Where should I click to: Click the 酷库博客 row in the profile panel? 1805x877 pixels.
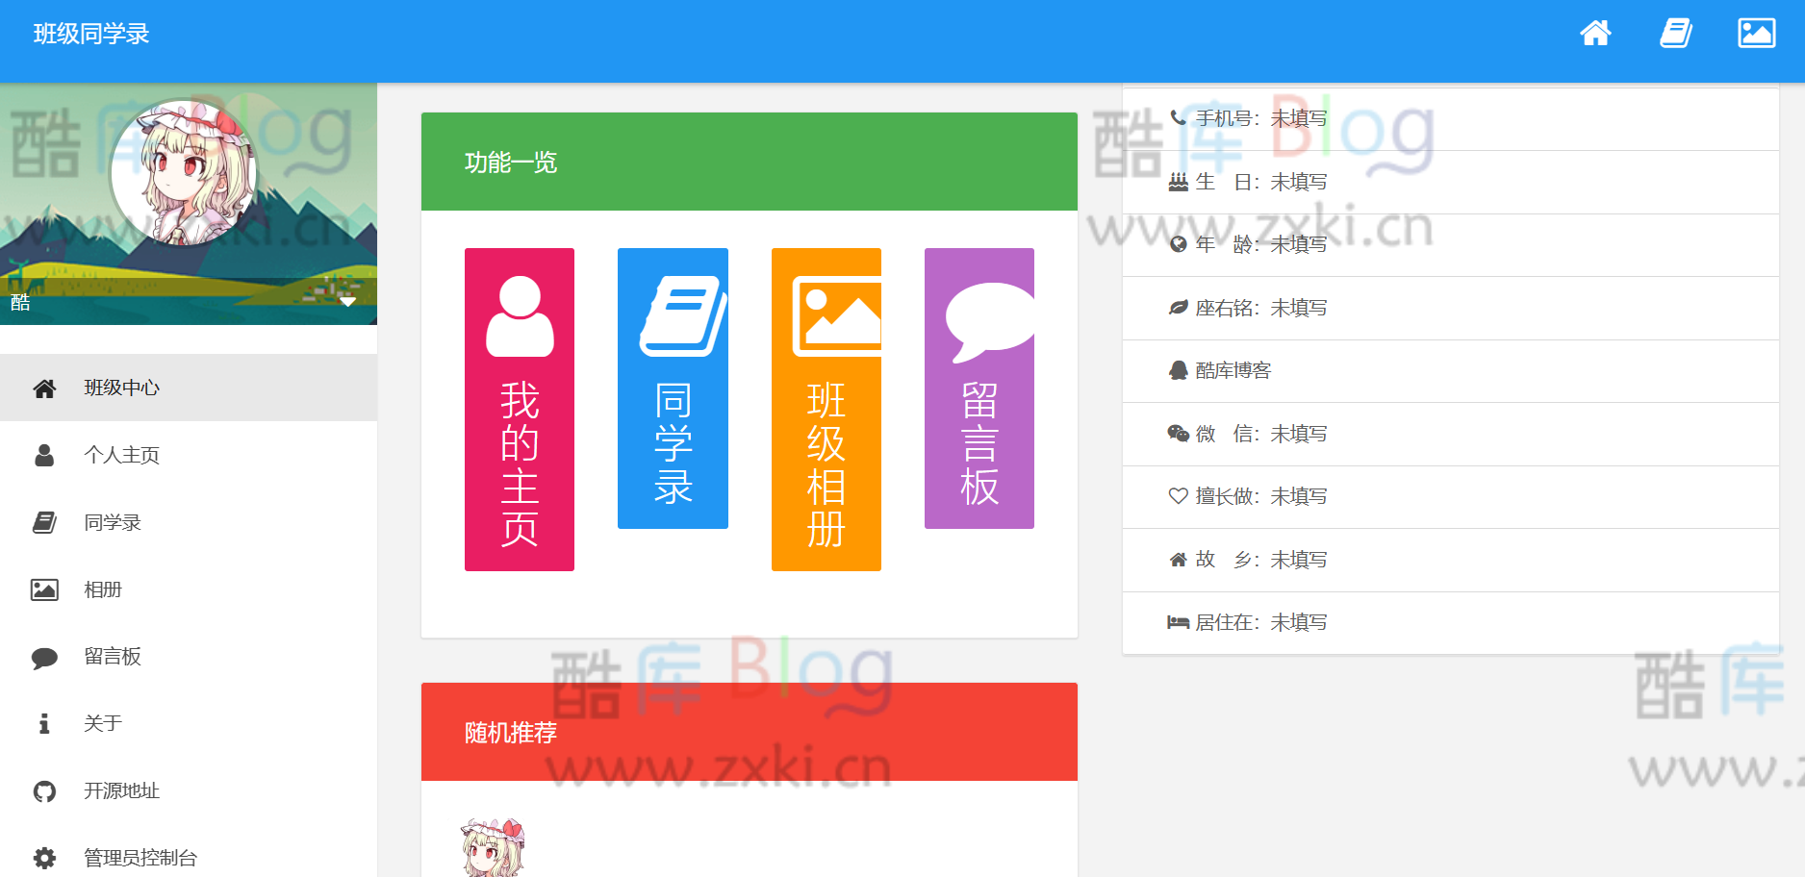point(1232,371)
